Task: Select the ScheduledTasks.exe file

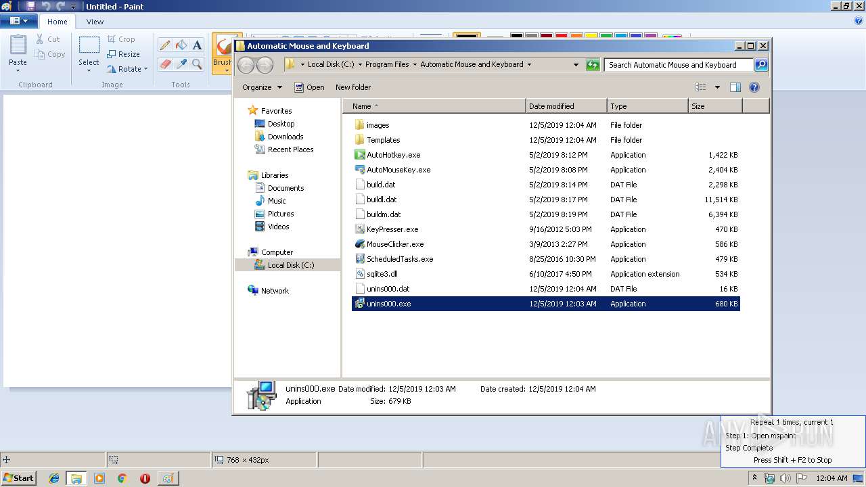Action: coord(546,259)
